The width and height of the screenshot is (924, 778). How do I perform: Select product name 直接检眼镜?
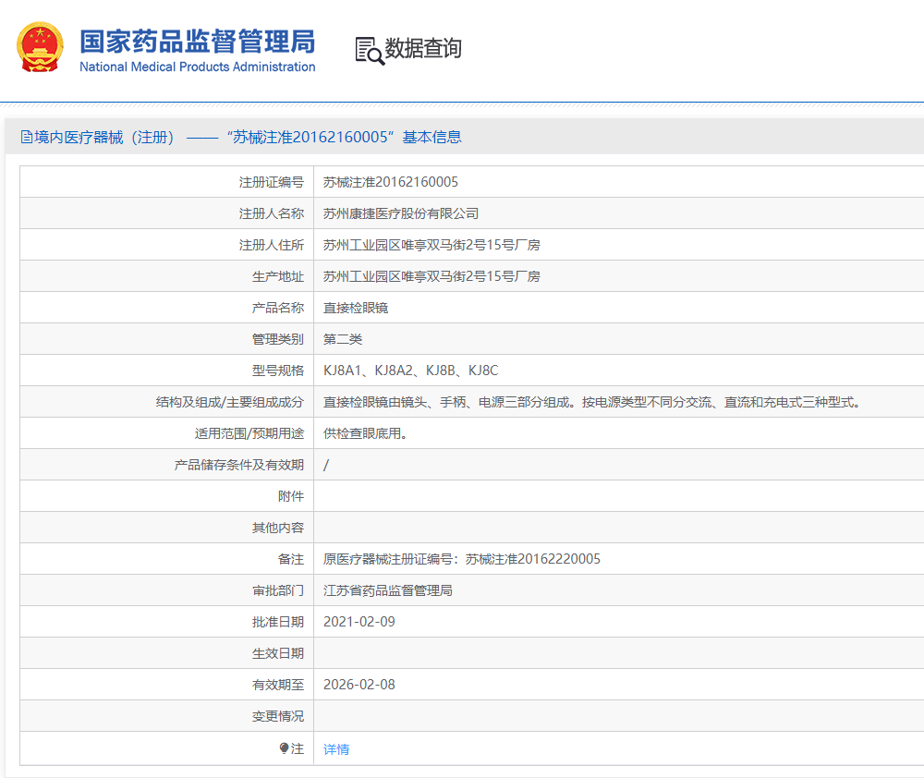click(x=356, y=308)
